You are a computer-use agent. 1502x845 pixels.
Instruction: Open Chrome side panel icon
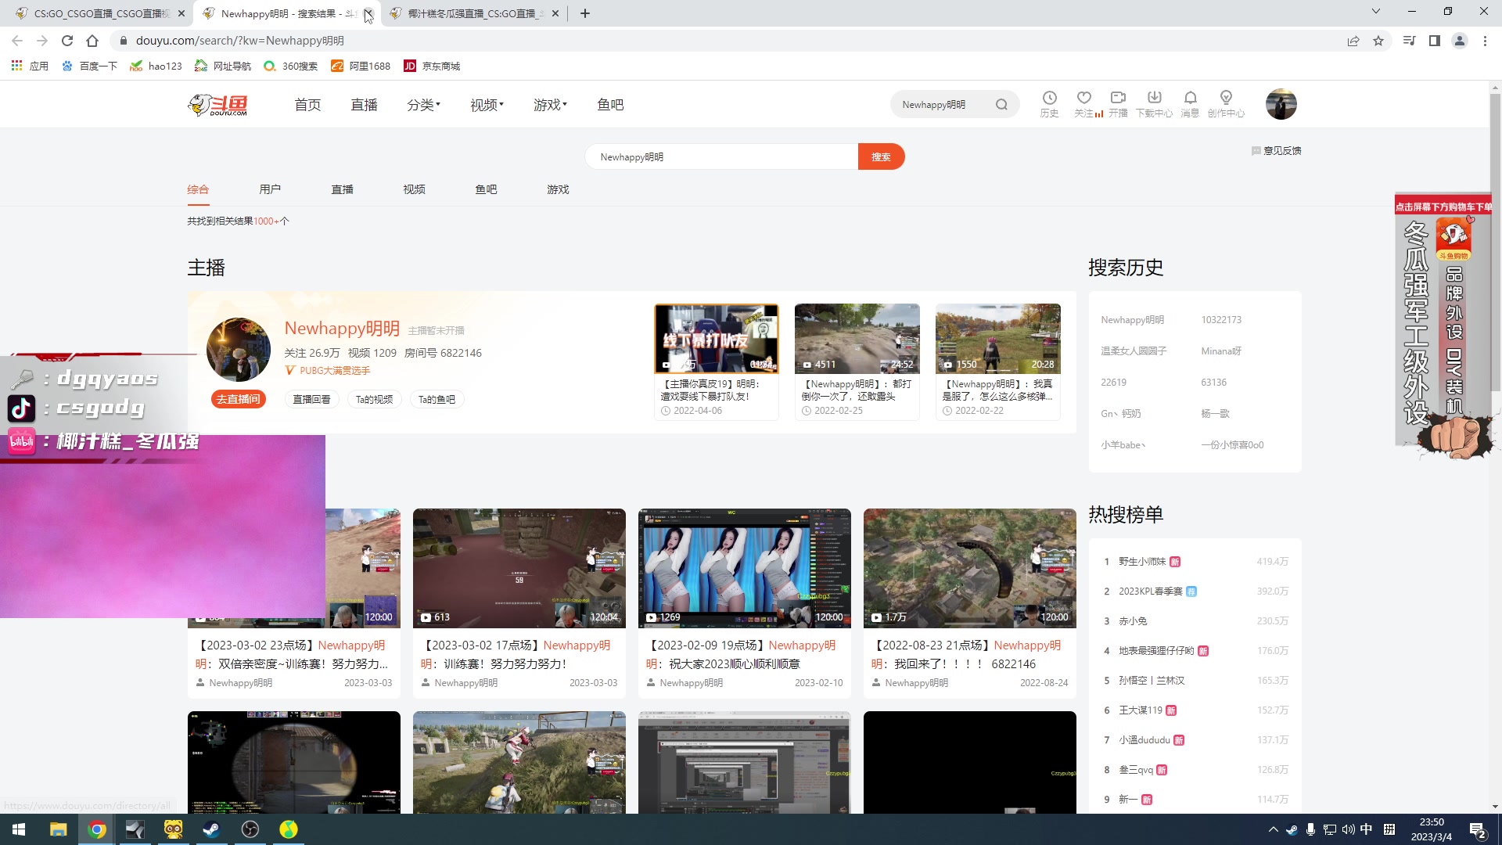click(x=1435, y=41)
